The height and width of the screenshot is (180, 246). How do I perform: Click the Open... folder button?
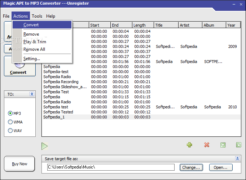coord(221,167)
